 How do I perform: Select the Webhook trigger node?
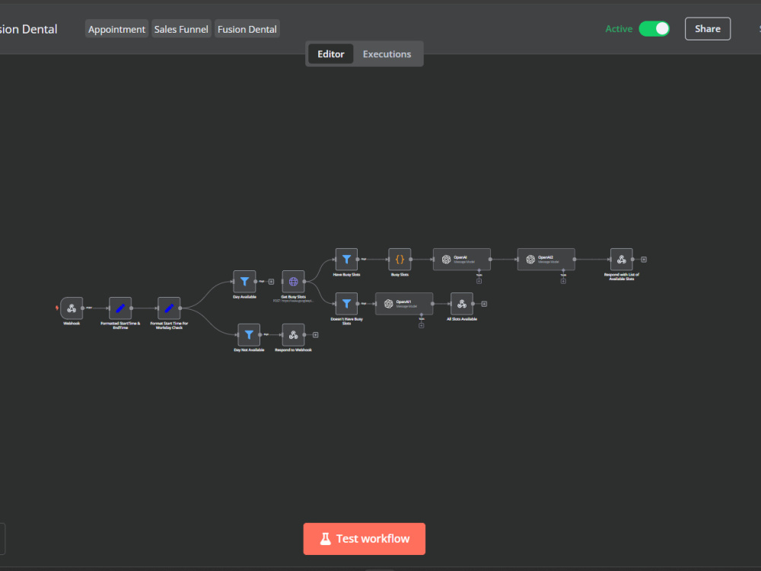pyautogui.click(x=72, y=308)
